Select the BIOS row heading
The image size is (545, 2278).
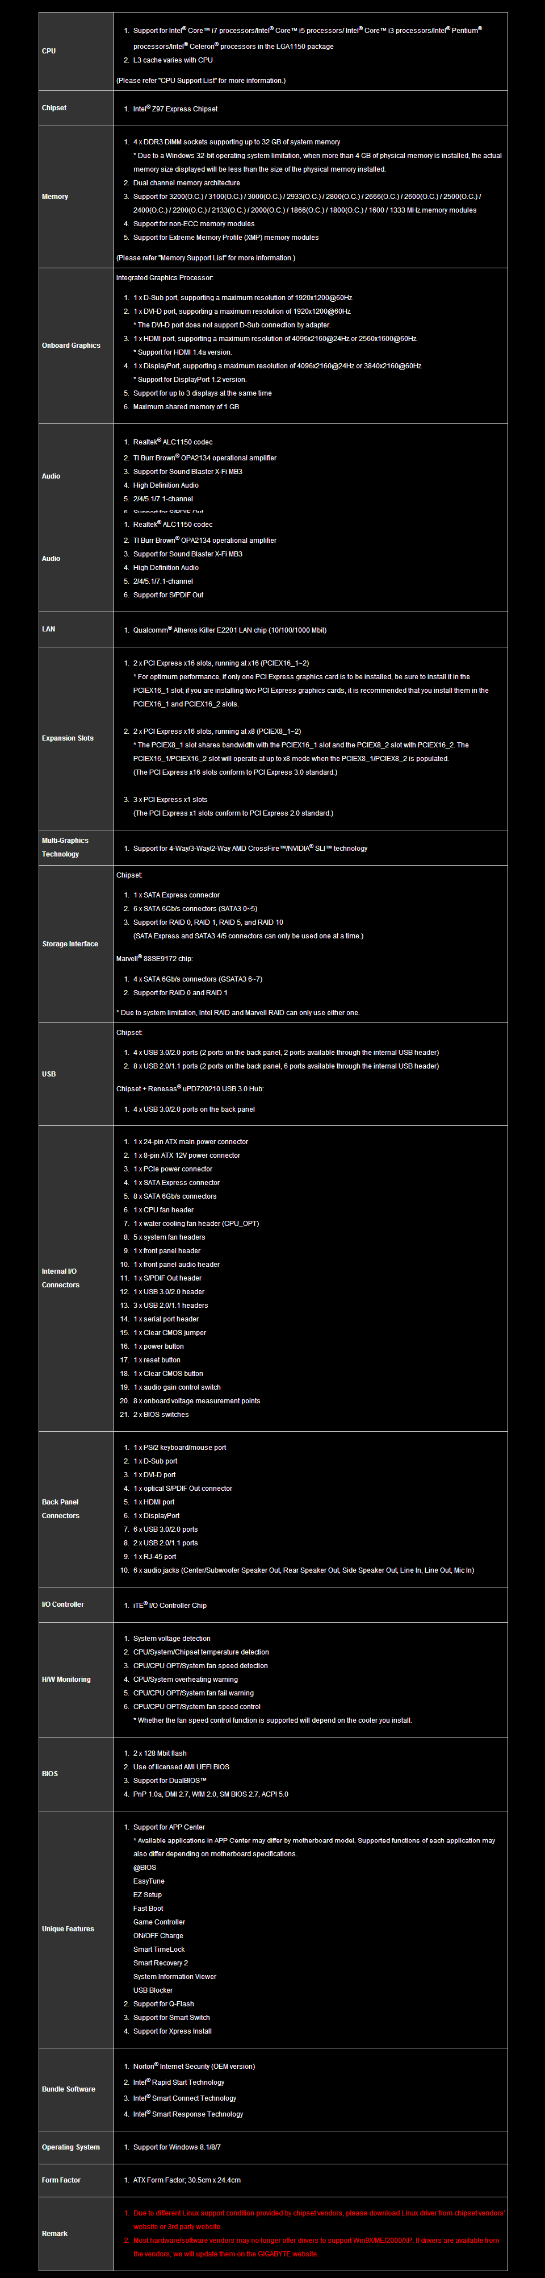pyautogui.click(x=51, y=1773)
